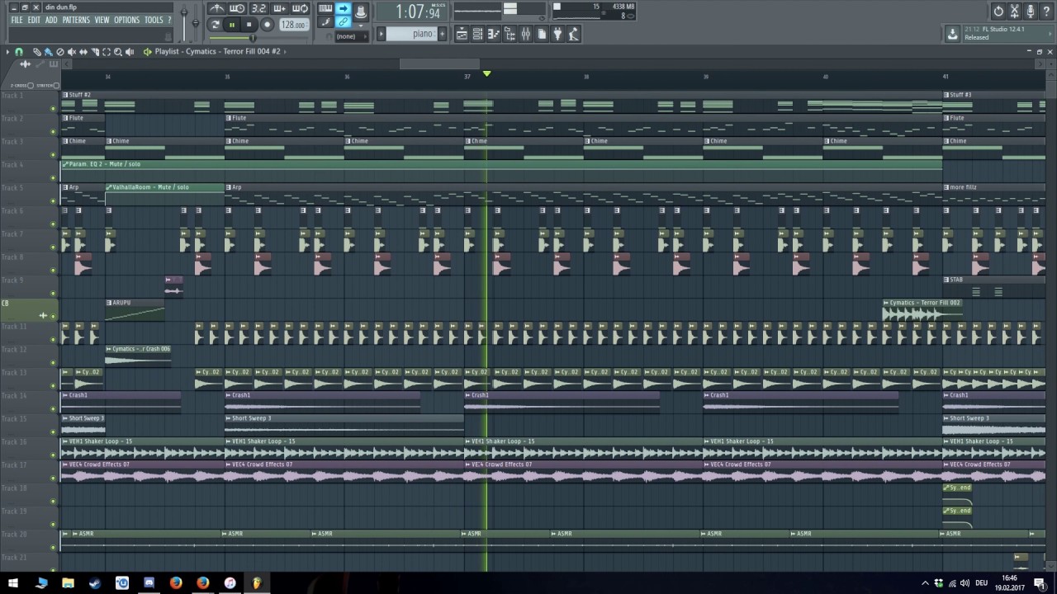Toggle pattern/song mode button
Viewport: 1057px width, 594px height.
pos(216,25)
